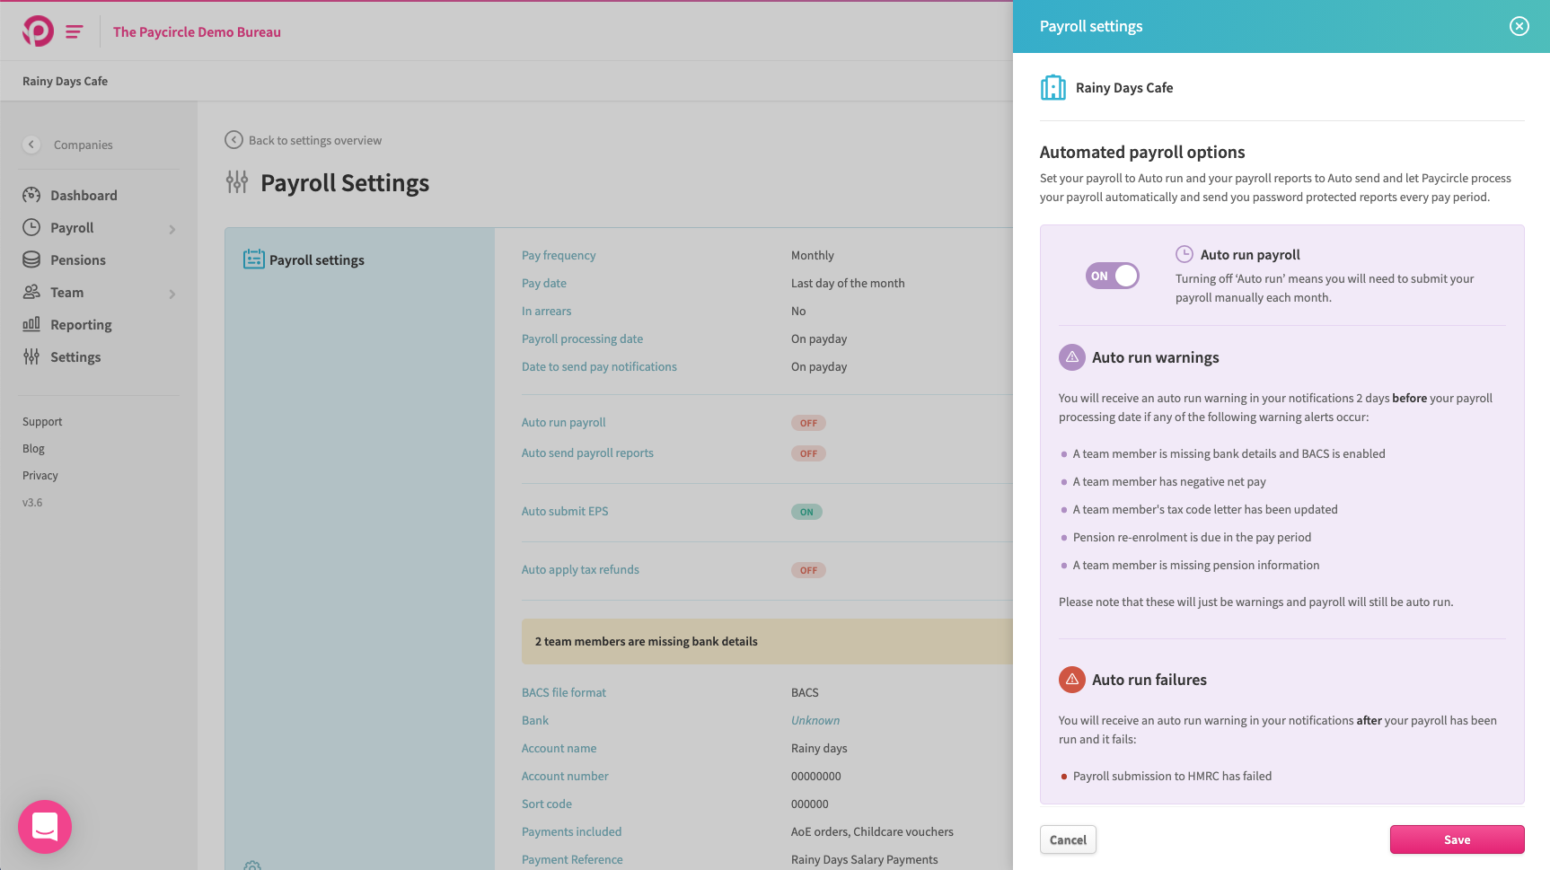This screenshot has height=870, width=1550.
Task: Click the Pensions icon in the sidebar
Action: pos(32,259)
